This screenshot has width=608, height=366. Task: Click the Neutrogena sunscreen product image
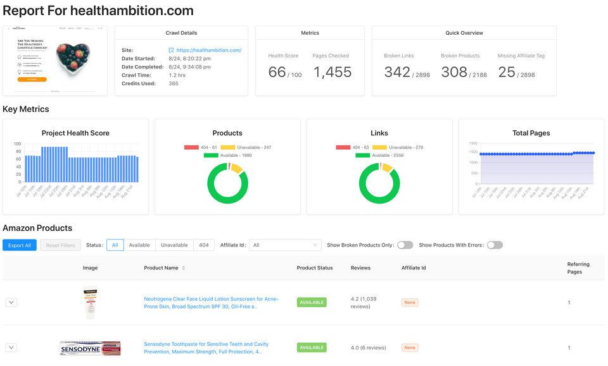pyautogui.click(x=91, y=303)
